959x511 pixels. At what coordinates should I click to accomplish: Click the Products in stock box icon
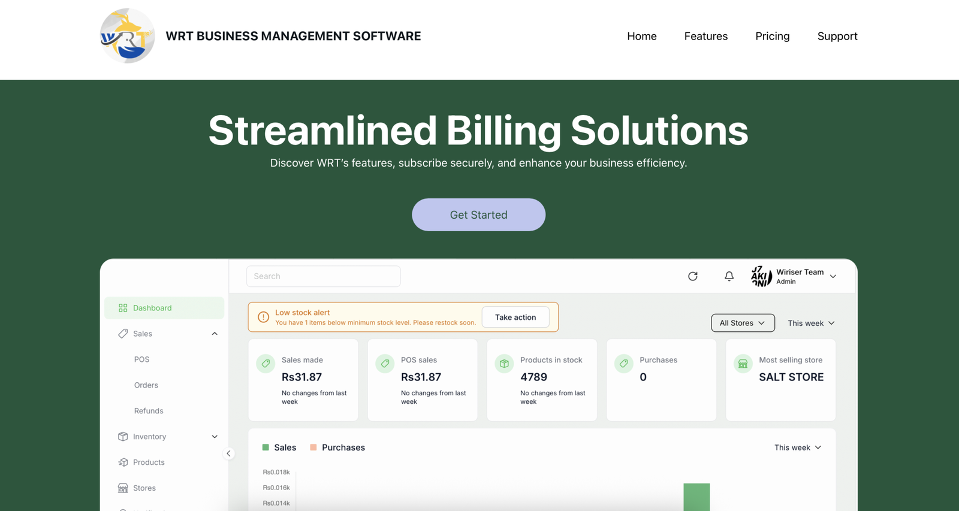(504, 364)
